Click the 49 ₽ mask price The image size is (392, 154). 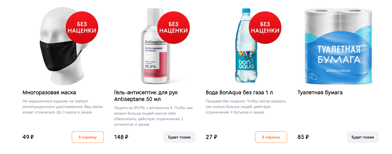click(28, 137)
